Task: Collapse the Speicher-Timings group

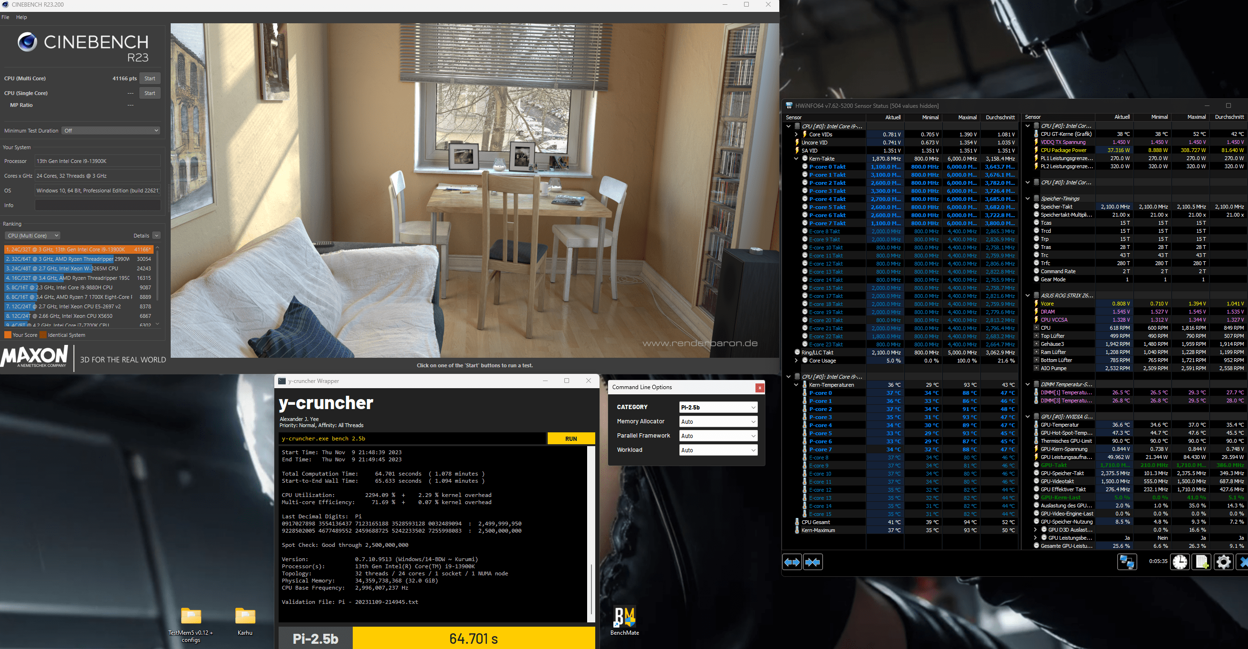Action: [1027, 199]
